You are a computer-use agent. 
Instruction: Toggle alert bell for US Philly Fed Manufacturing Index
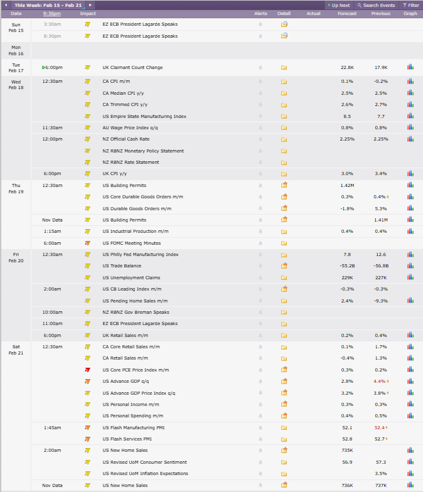tap(260, 255)
